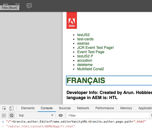Open the asanas link

83,43
